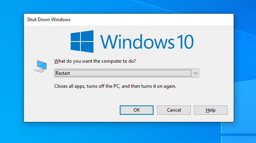256x143 pixels.
Task: Expand the dropdown arrow next to Restart
Action: 195,73
